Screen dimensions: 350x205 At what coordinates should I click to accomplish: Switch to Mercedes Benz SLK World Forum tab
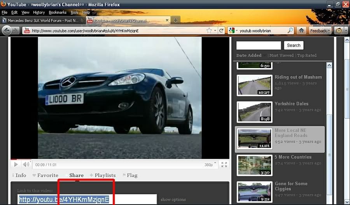(x=43, y=20)
